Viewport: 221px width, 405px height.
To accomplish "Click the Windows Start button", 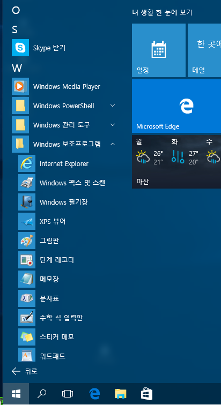I will coord(16,394).
